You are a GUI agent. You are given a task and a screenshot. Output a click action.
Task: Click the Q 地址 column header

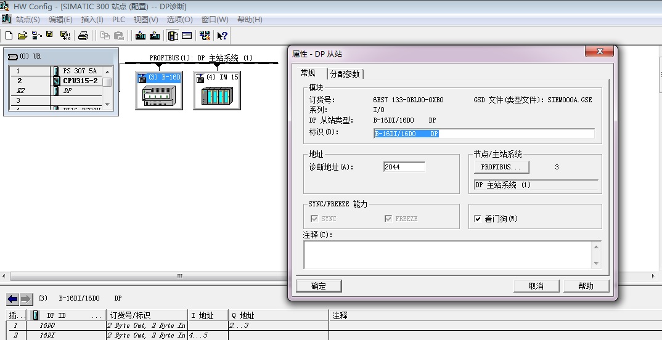tap(278, 315)
